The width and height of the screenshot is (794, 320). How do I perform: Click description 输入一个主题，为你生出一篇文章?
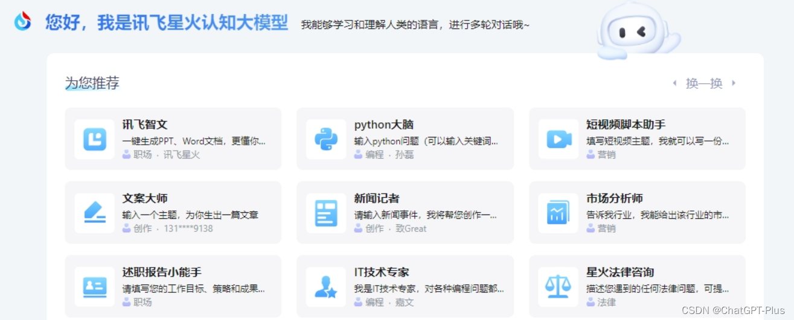click(190, 215)
